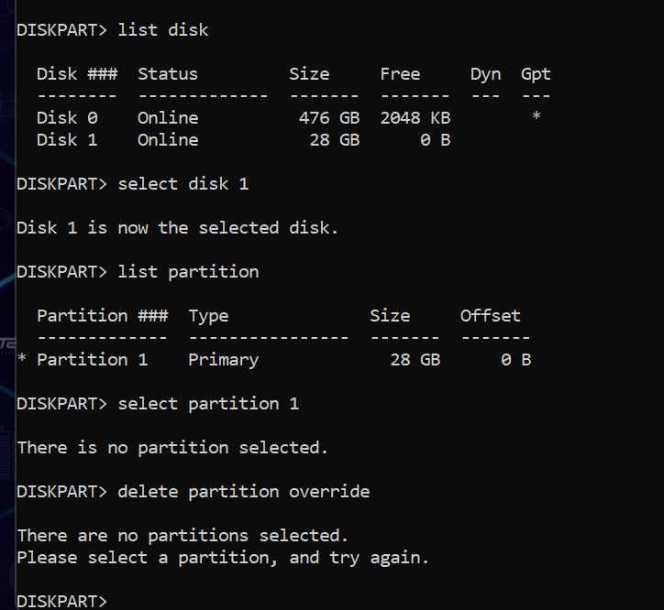Click the 'Status' column header
The image size is (664, 610).
168,74
